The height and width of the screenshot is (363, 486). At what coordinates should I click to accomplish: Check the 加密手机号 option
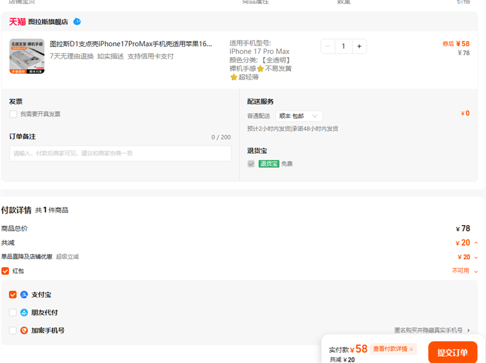click(x=13, y=330)
